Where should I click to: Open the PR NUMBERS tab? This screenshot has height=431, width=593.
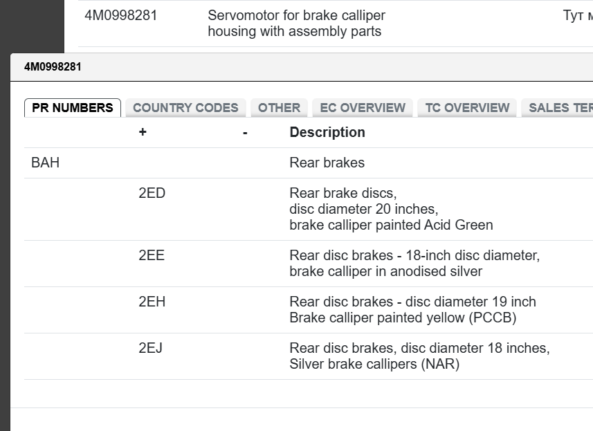coord(73,108)
